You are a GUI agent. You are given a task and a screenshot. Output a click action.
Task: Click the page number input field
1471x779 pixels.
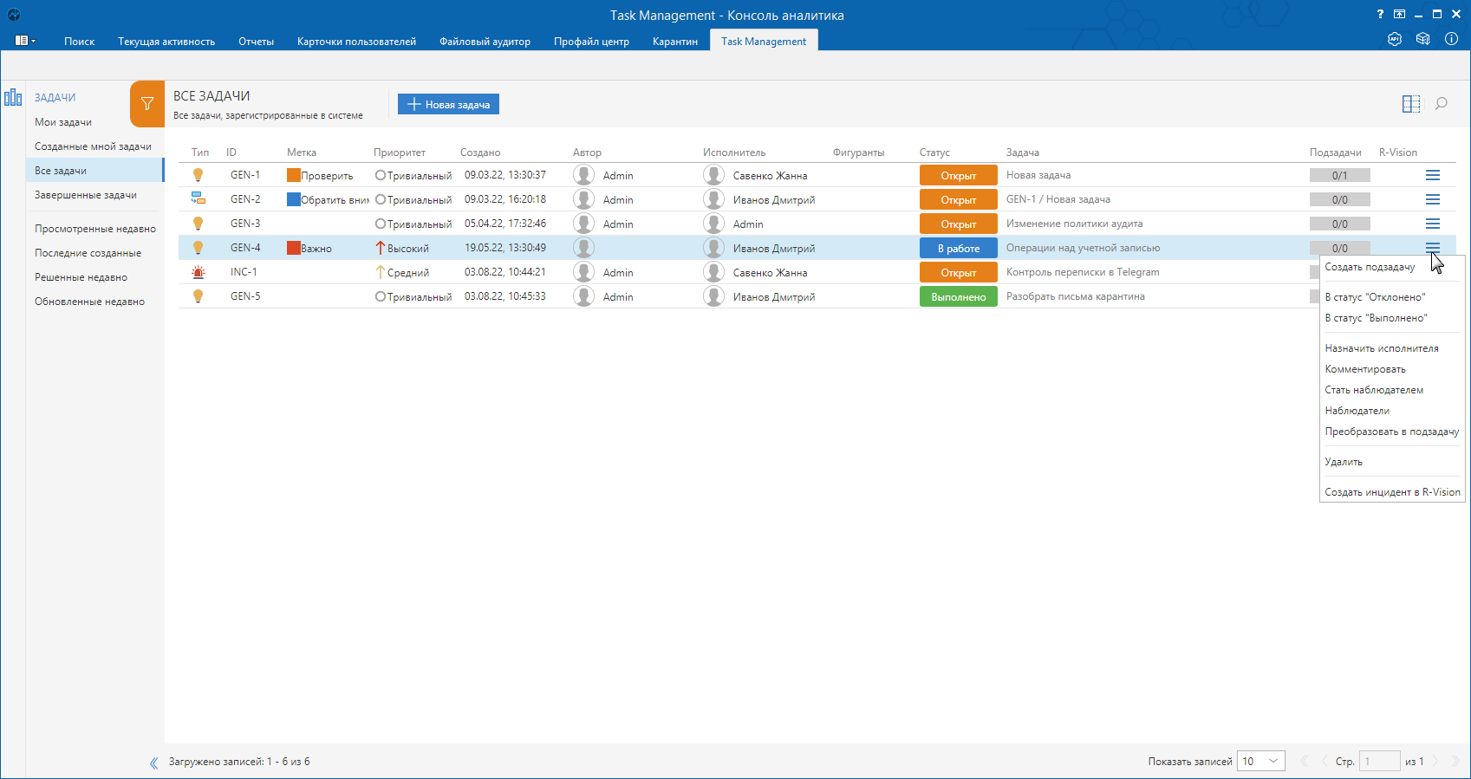pyautogui.click(x=1378, y=761)
